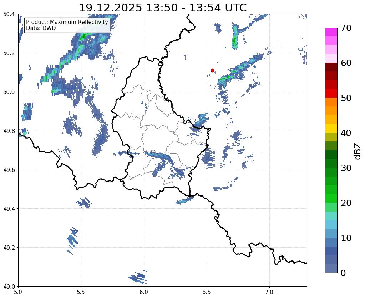Image resolution: width=365 pixels, height=298 pixels.
Task: Click the longitude axis label 7.0
Action: [270, 292]
